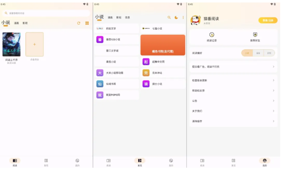Select the 漫画 tab on bookshelf screen
281x171 pixels.
(16, 23)
